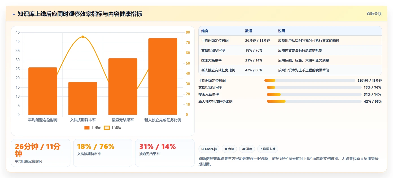The width and height of the screenshot is (393, 178).
Task: Click the 平均问题定位时间 orange chart bar
Action: click(43, 91)
